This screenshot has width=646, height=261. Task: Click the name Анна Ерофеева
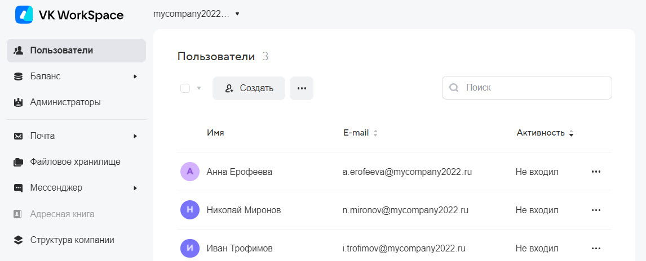tap(240, 172)
